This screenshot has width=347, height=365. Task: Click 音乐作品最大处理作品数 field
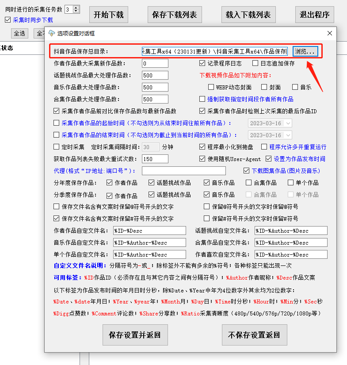tap(155, 87)
